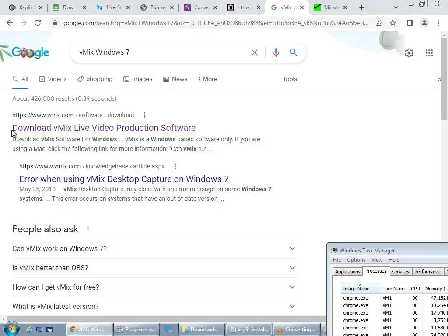Sort Task Manager processes by CPU column
Image resolution: width=448 pixels, height=336 pixels.
[x=415, y=289]
